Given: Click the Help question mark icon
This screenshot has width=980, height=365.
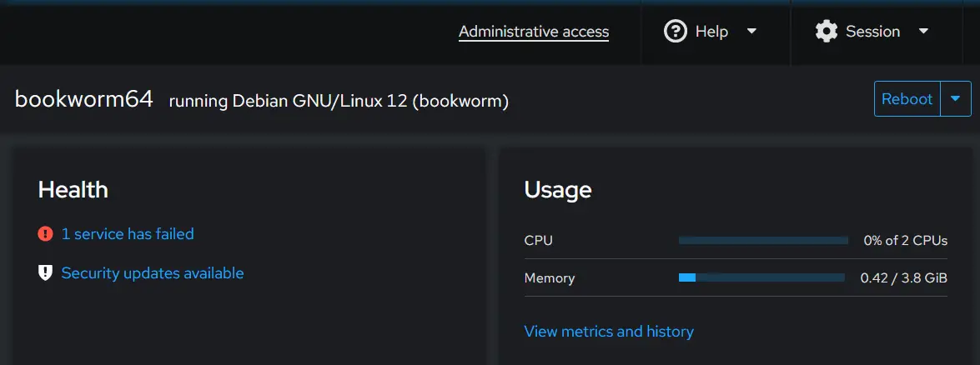Looking at the screenshot, I should [676, 32].
